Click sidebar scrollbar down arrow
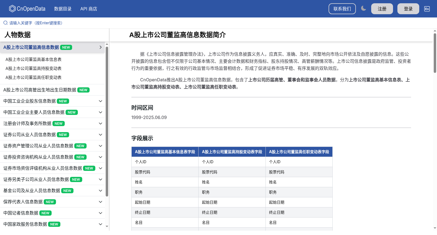This screenshot has width=437, height=235. point(107,226)
